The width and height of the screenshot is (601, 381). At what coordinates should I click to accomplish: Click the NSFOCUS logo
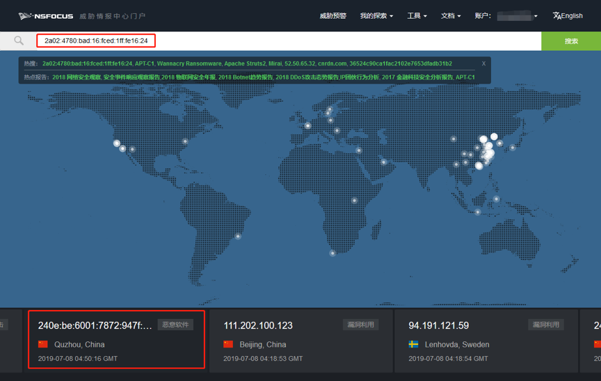[46, 15]
